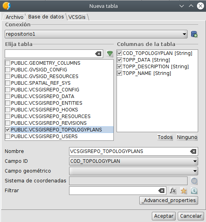The height and width of the screenshot is (222, 206).
Task: Open filter bookmarks star icon
Action: 184,191
